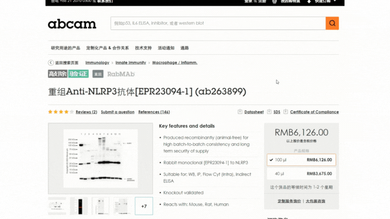Click the Knockout validated bullet text
Viewport: 390px width, 219px height.
183,193
